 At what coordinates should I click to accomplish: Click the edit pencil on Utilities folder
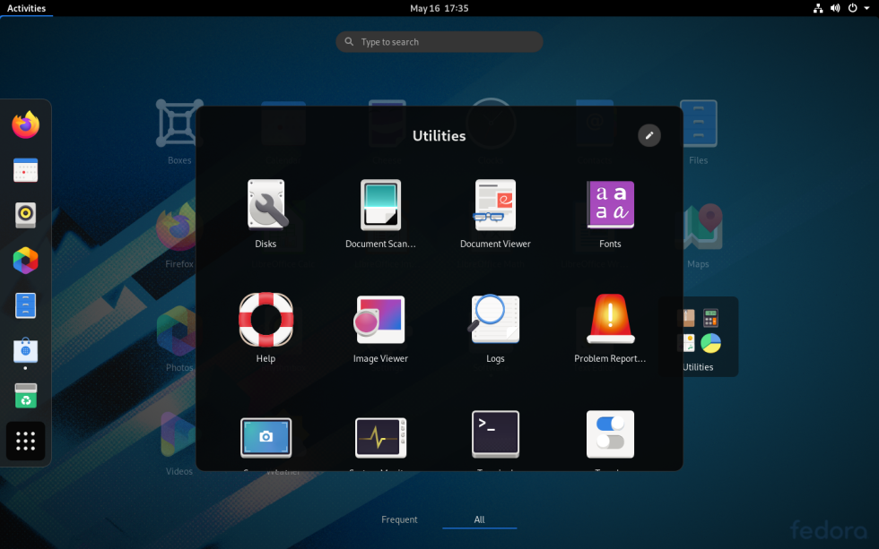tap(649, 135)
